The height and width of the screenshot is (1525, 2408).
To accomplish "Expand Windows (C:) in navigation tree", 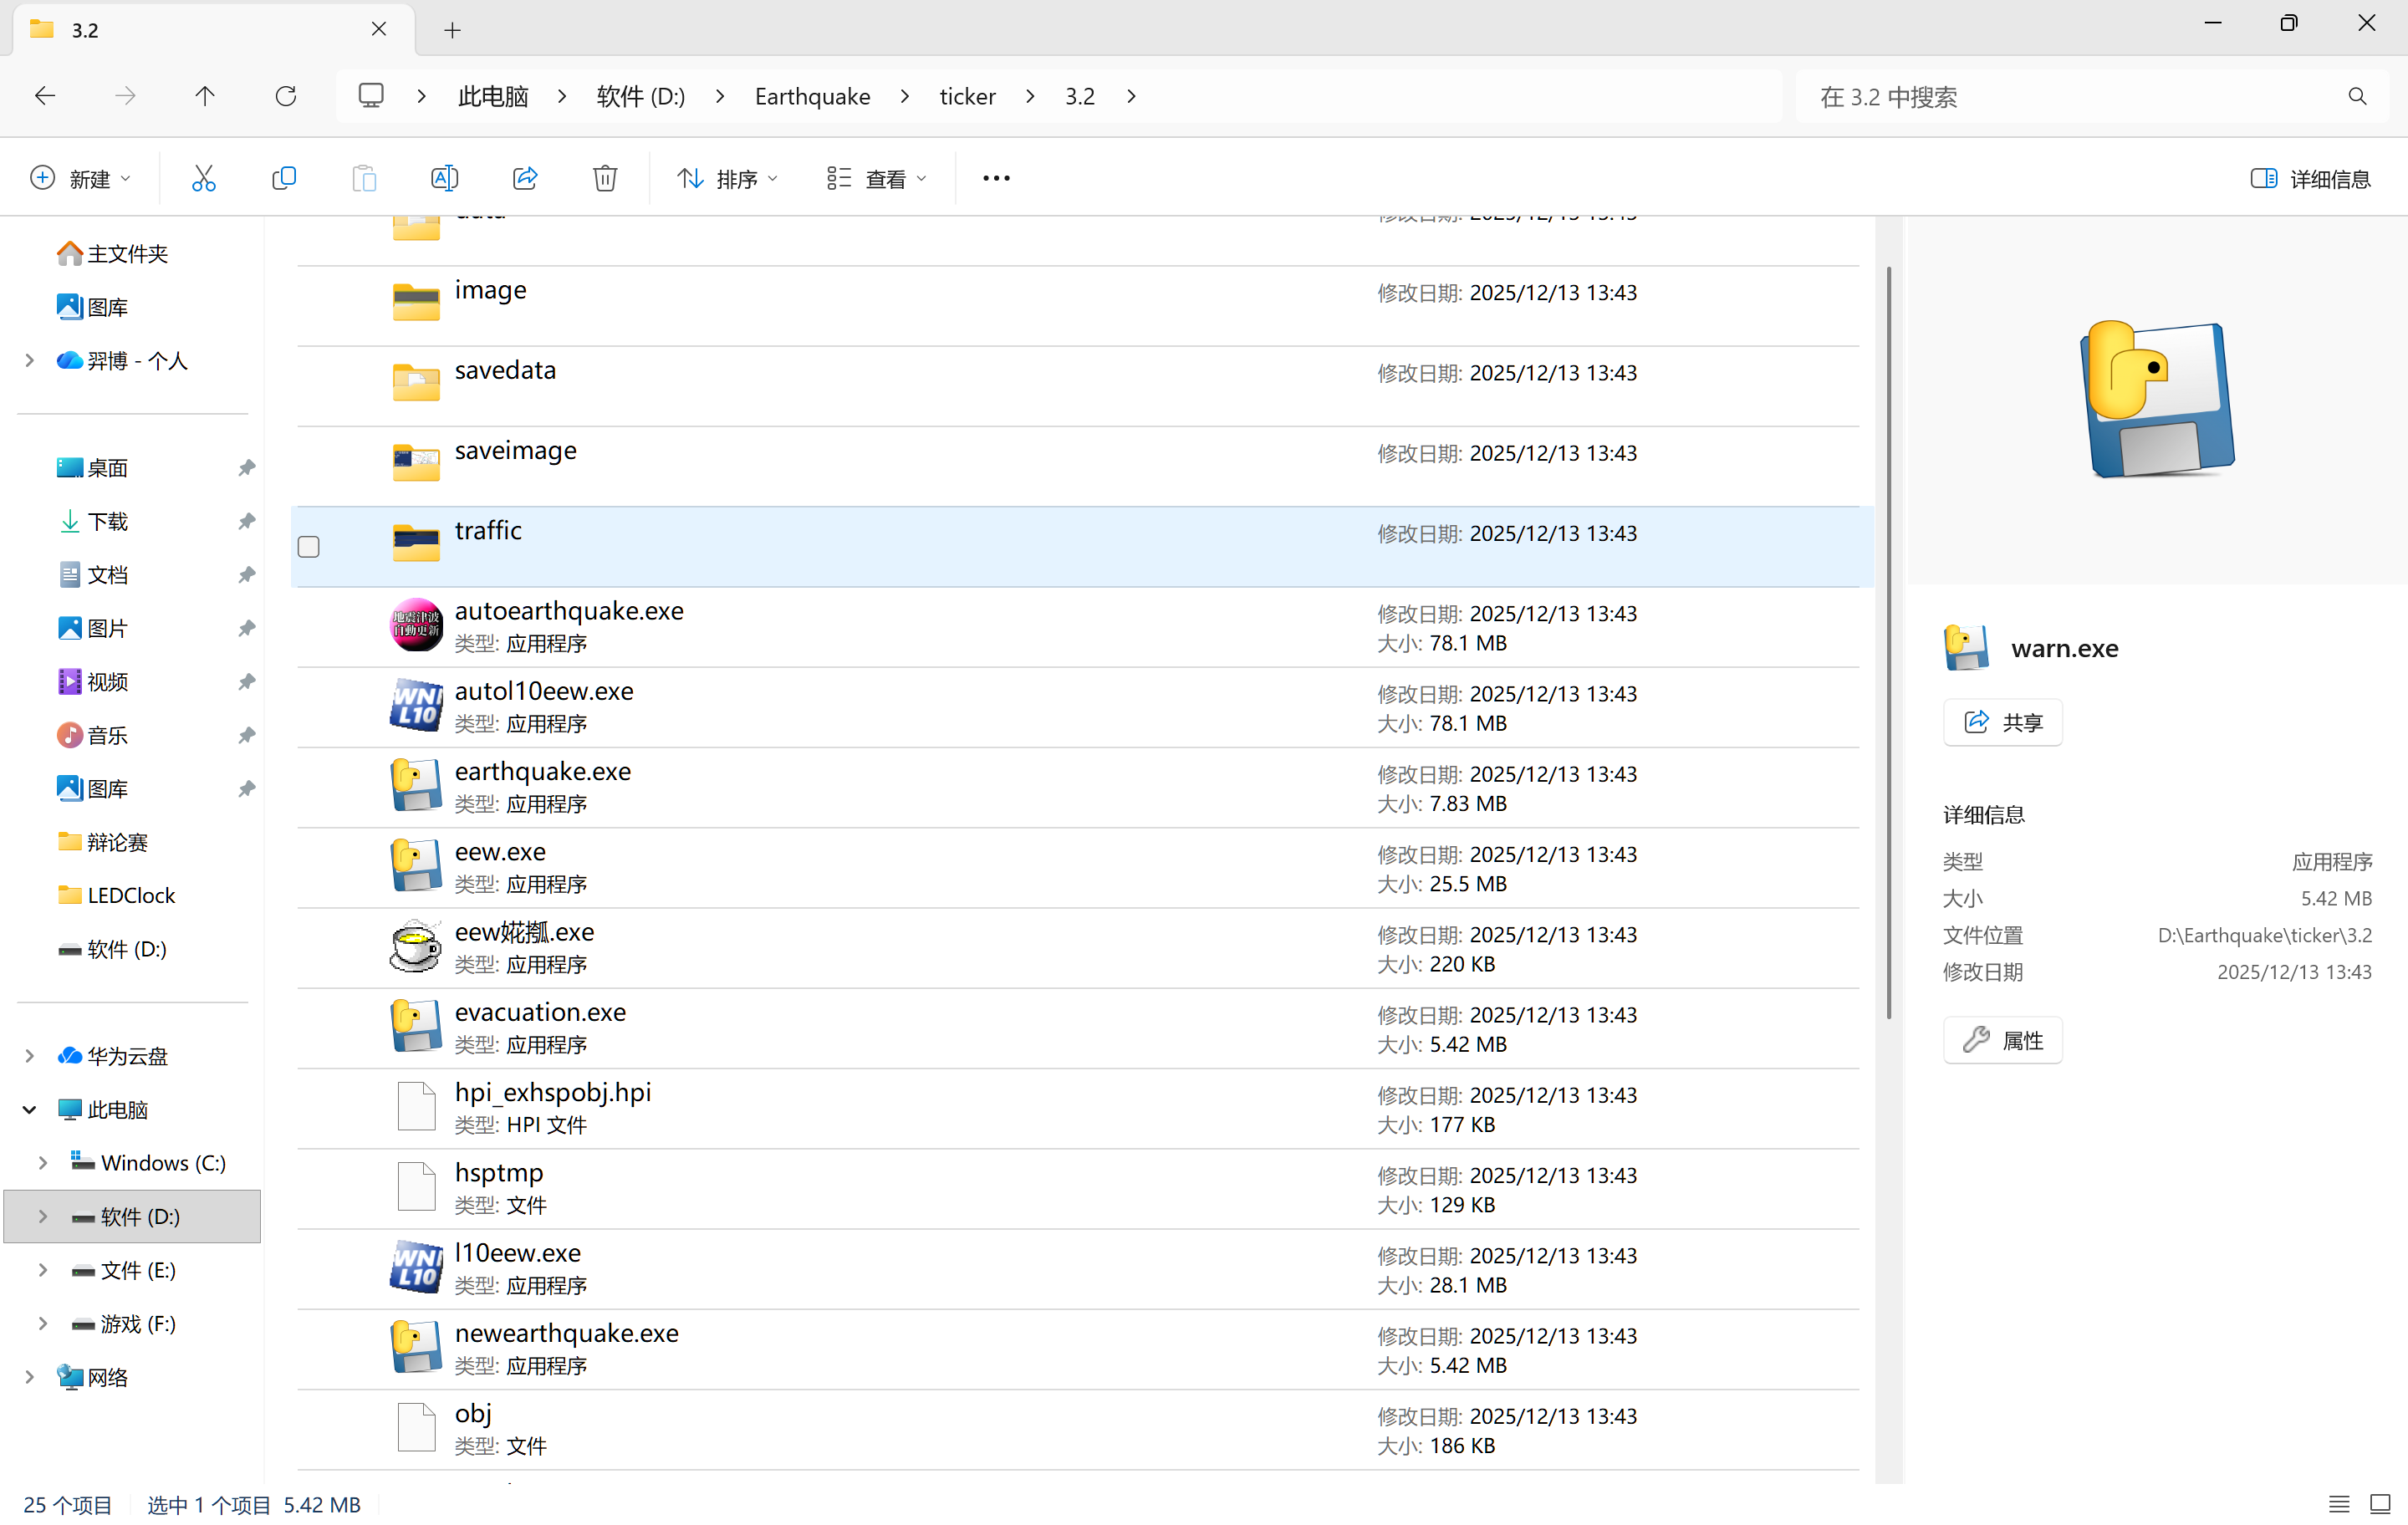I will point(43,1162).
